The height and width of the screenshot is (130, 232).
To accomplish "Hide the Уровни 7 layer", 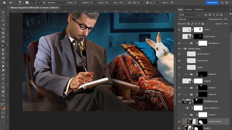I will click(x=179, y=88).
